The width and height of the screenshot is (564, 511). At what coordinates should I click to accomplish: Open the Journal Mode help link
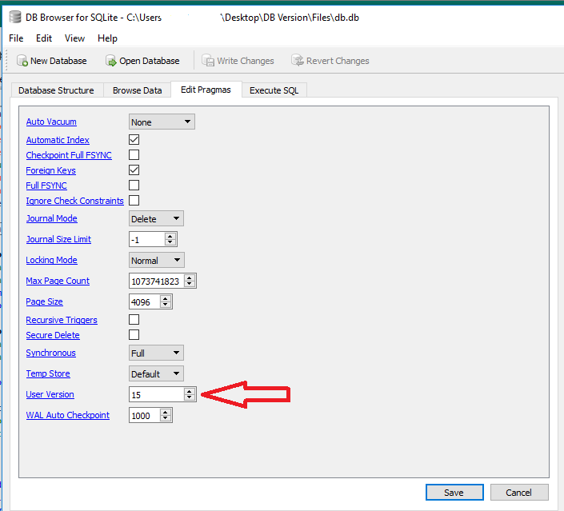pyautogui.click(x=51, y=218)
